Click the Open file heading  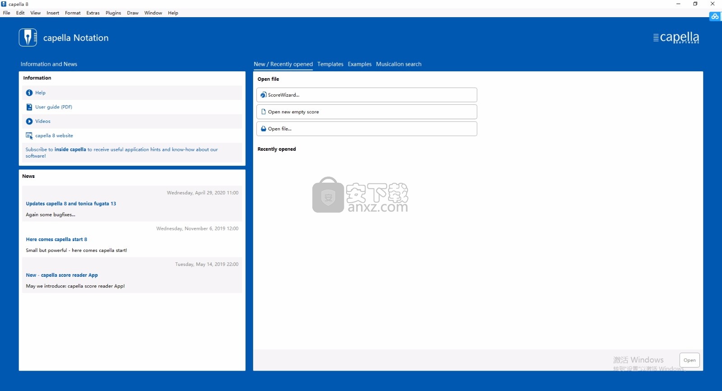(x=268, y=79)
